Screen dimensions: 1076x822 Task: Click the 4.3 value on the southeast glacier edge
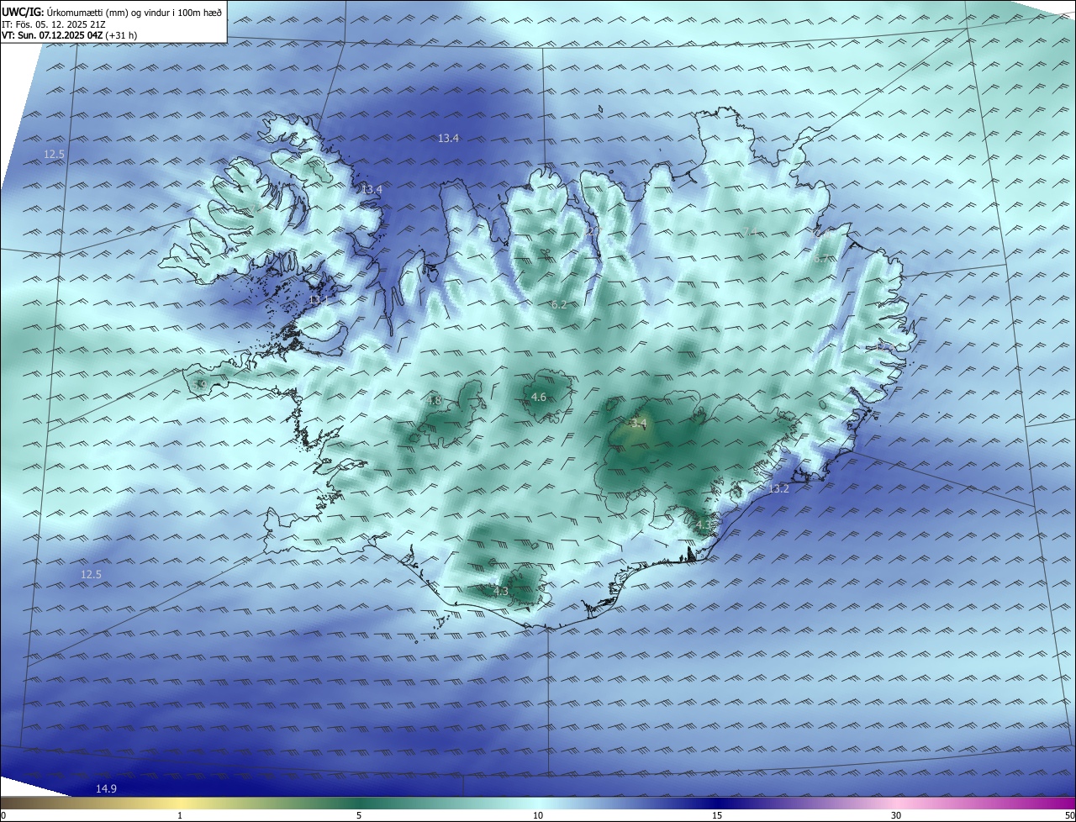(704, 525)
